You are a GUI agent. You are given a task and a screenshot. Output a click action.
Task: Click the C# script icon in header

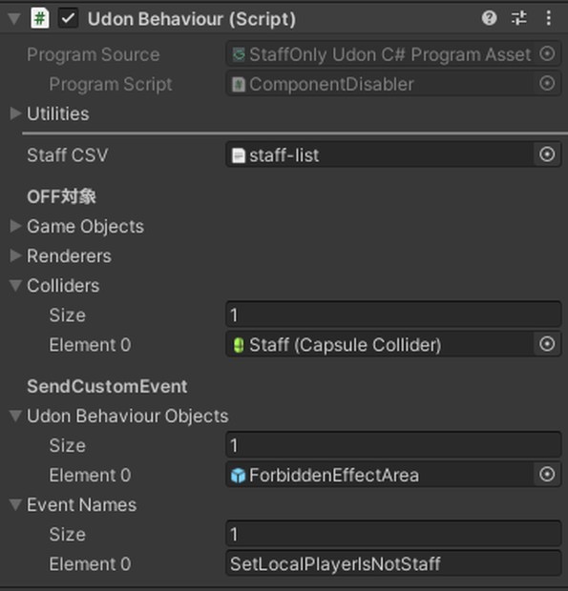[x=40, y=18]
